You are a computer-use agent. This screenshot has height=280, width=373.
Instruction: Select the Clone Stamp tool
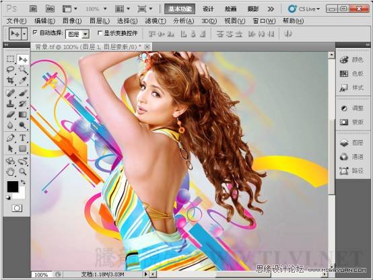(x=10, y=104)
